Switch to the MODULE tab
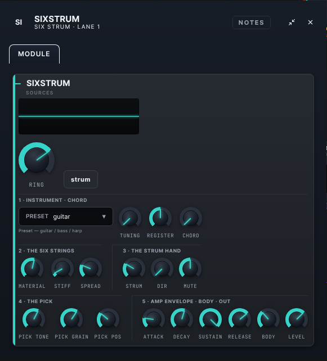Viewport: 327px width, 361px height. 34,54
